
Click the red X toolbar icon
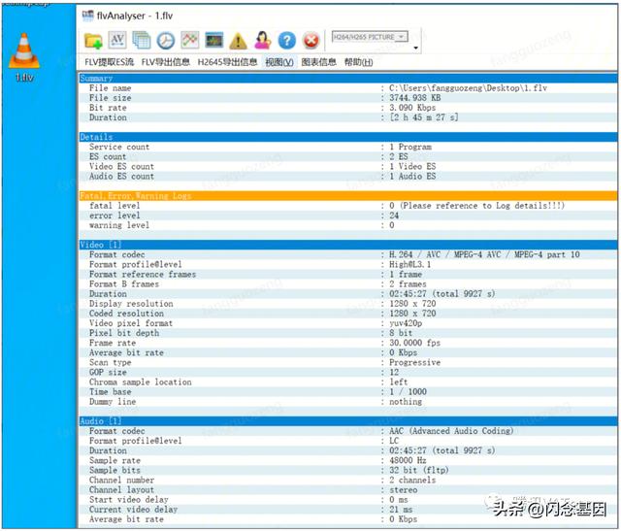(x=310, y=41)
